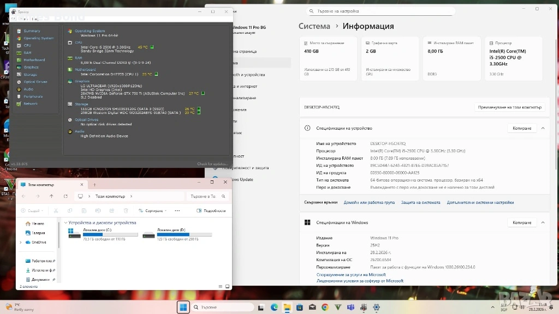Image resolution: width=559 pixels, height=314 pixels.
Task: Open Защита на системата link
Action: (420, 202)
